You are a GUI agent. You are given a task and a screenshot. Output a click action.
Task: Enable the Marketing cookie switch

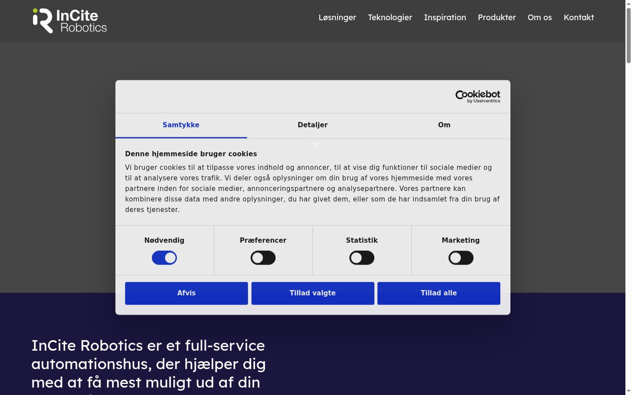click(461, 258)
